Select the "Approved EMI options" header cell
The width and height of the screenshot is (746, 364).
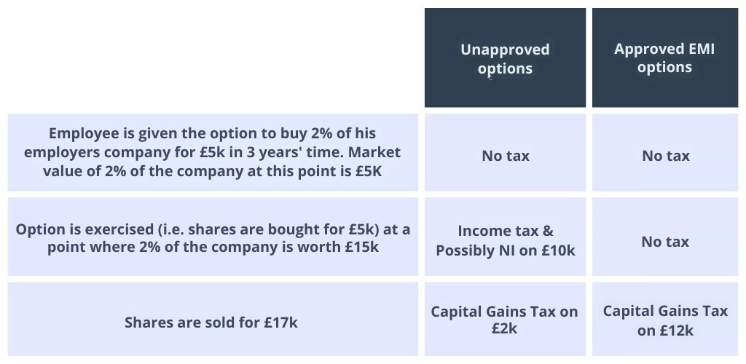pyautogui.click(x=664, y=58)
